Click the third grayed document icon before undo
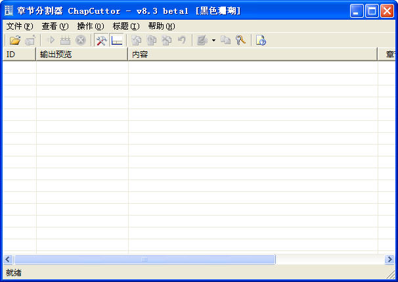Image resolution: width=398 pixels, height=282 pixels. 167,40
